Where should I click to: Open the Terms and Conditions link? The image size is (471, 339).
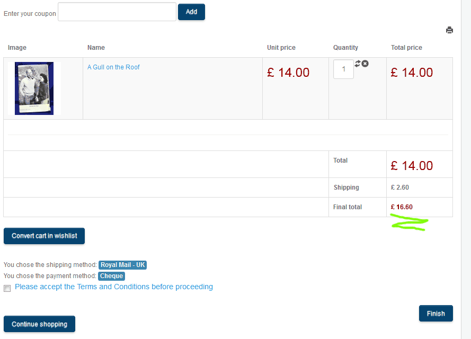click(x=114, y=287)
